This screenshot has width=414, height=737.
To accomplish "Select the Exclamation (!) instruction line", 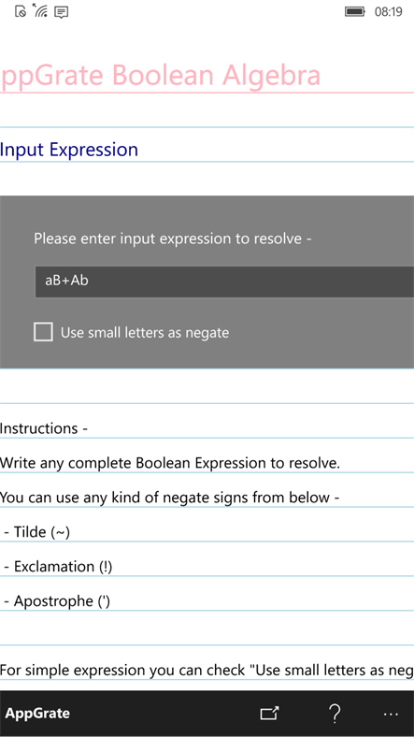I will pos(58,567).
